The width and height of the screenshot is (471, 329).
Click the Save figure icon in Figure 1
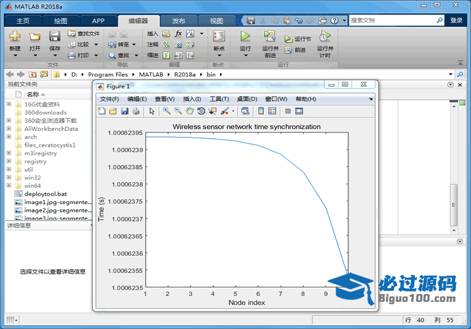125,111
